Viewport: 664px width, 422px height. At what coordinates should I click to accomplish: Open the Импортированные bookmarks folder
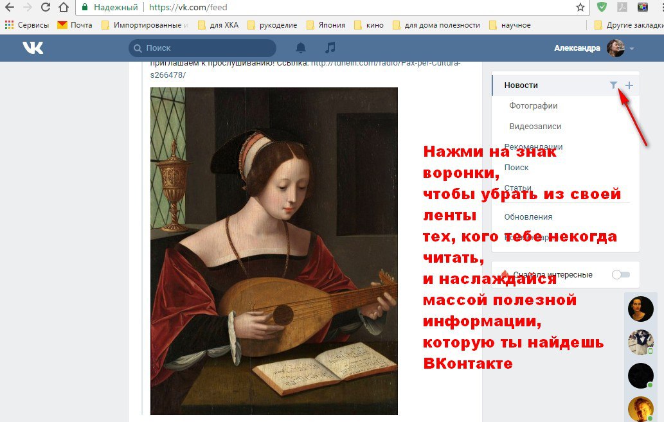tap(145, 25)
